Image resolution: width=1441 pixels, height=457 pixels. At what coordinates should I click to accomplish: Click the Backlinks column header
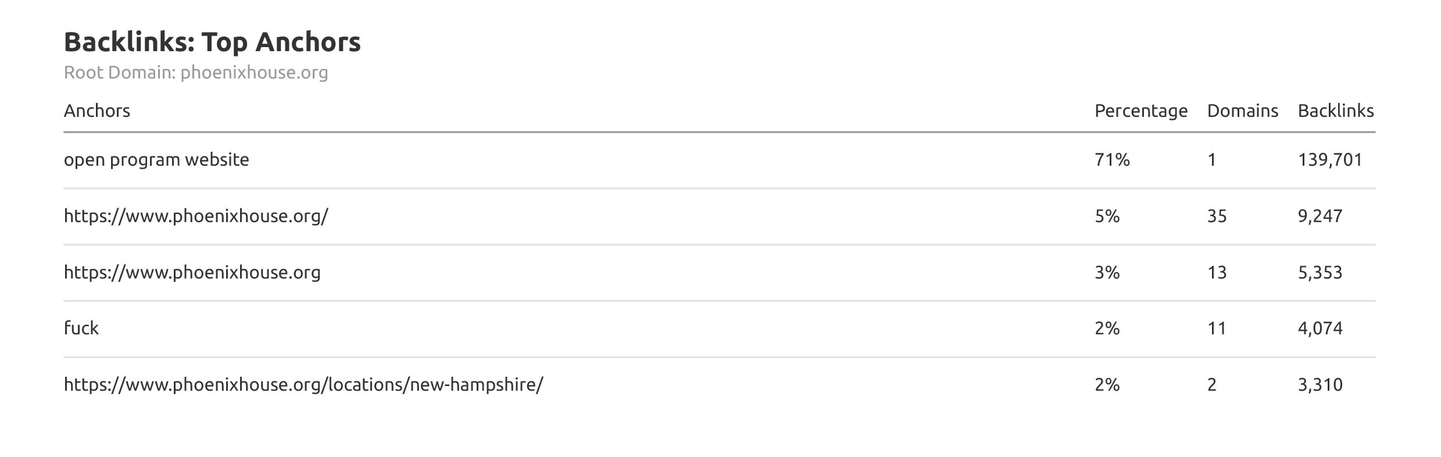tap(1335, 111)
